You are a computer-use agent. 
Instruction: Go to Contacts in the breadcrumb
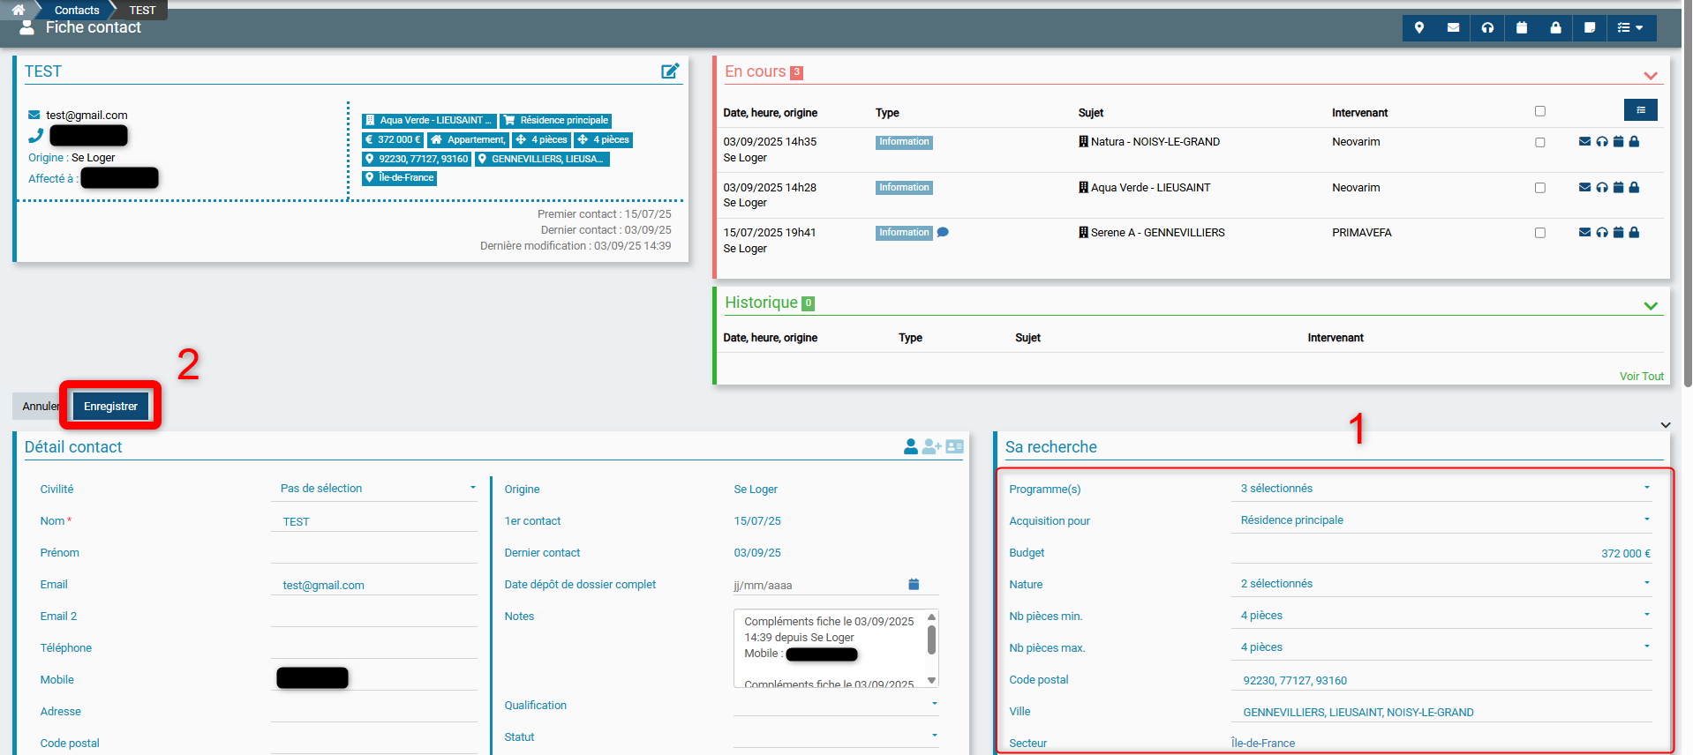(77, 11)
